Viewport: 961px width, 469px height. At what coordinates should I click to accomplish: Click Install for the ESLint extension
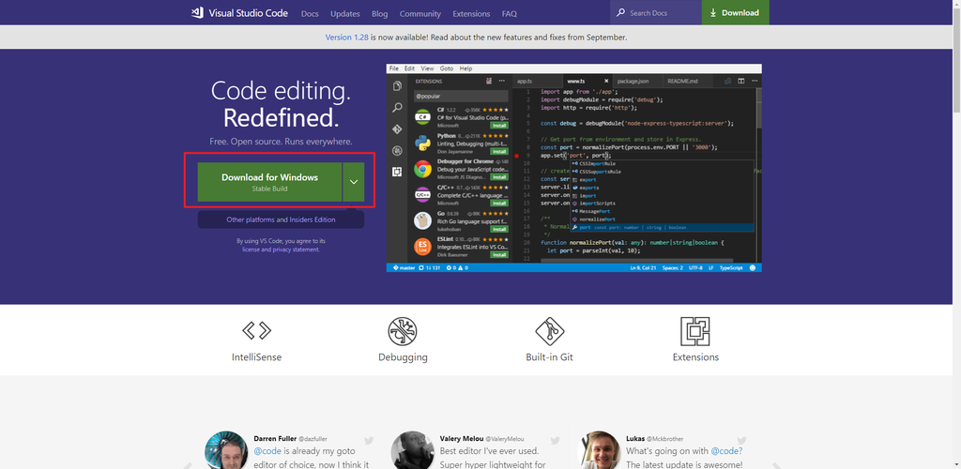pos(499,255)
